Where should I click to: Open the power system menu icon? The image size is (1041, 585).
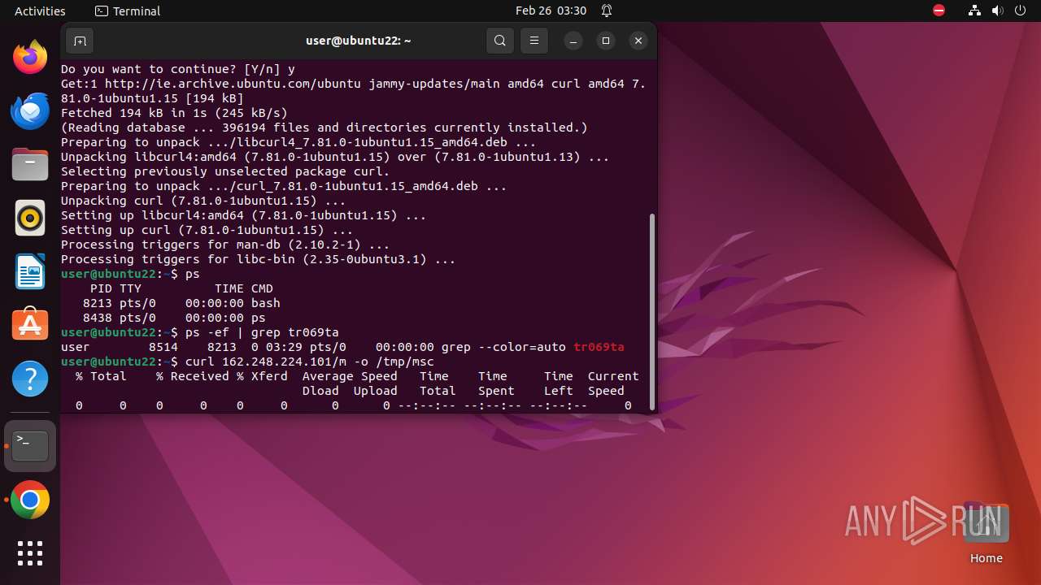(x=1021, y=11)
